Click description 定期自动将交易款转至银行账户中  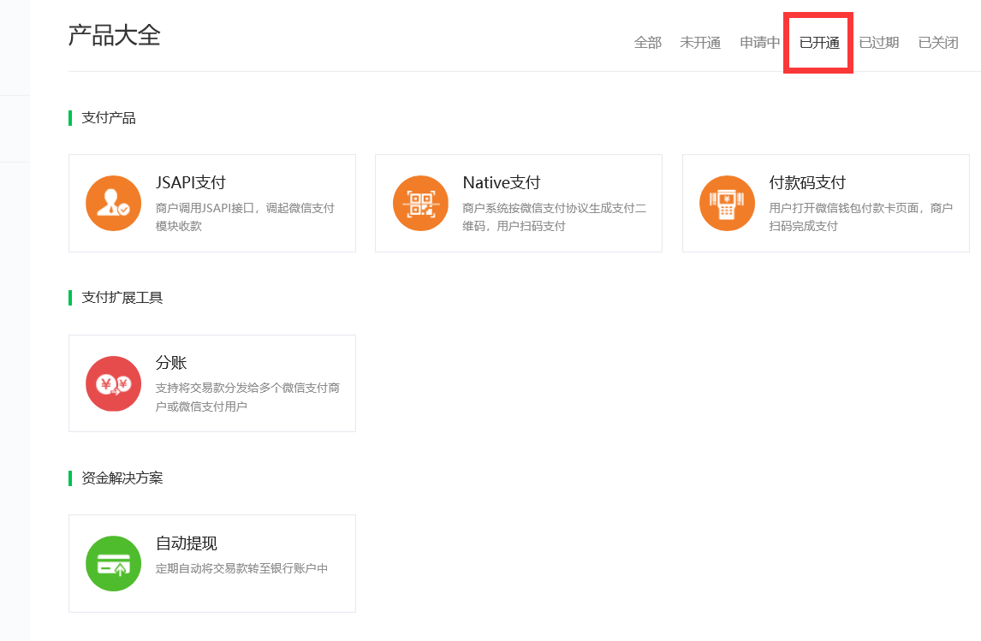point(241,568)
